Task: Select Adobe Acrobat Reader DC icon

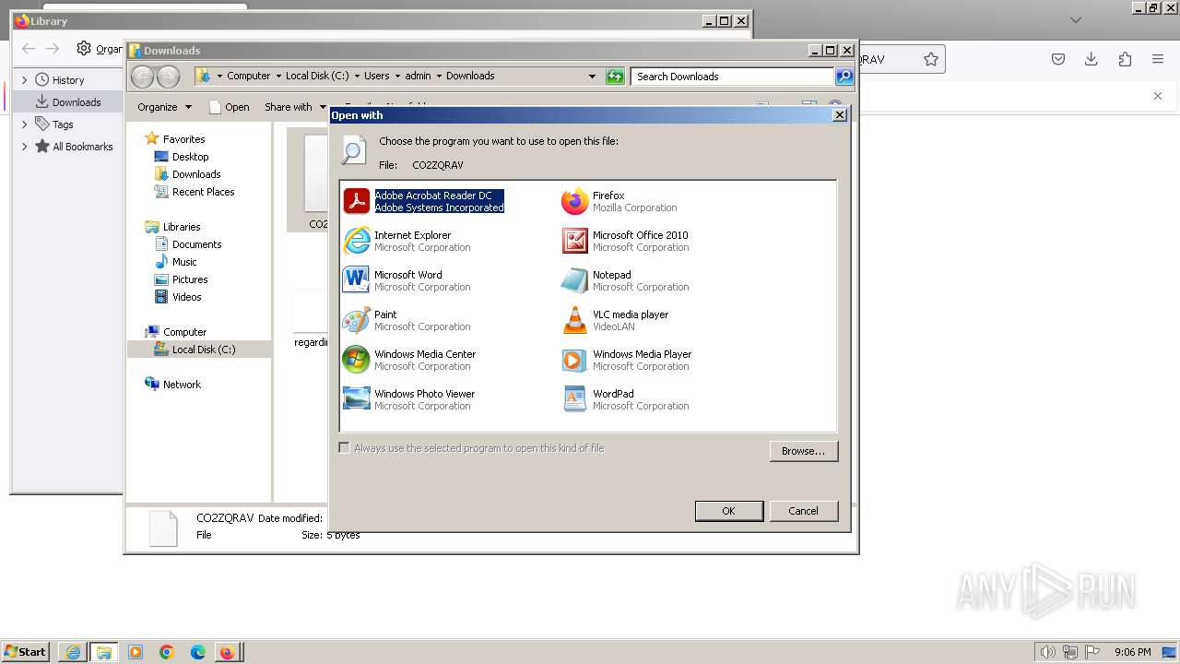Action: point(356,201)
